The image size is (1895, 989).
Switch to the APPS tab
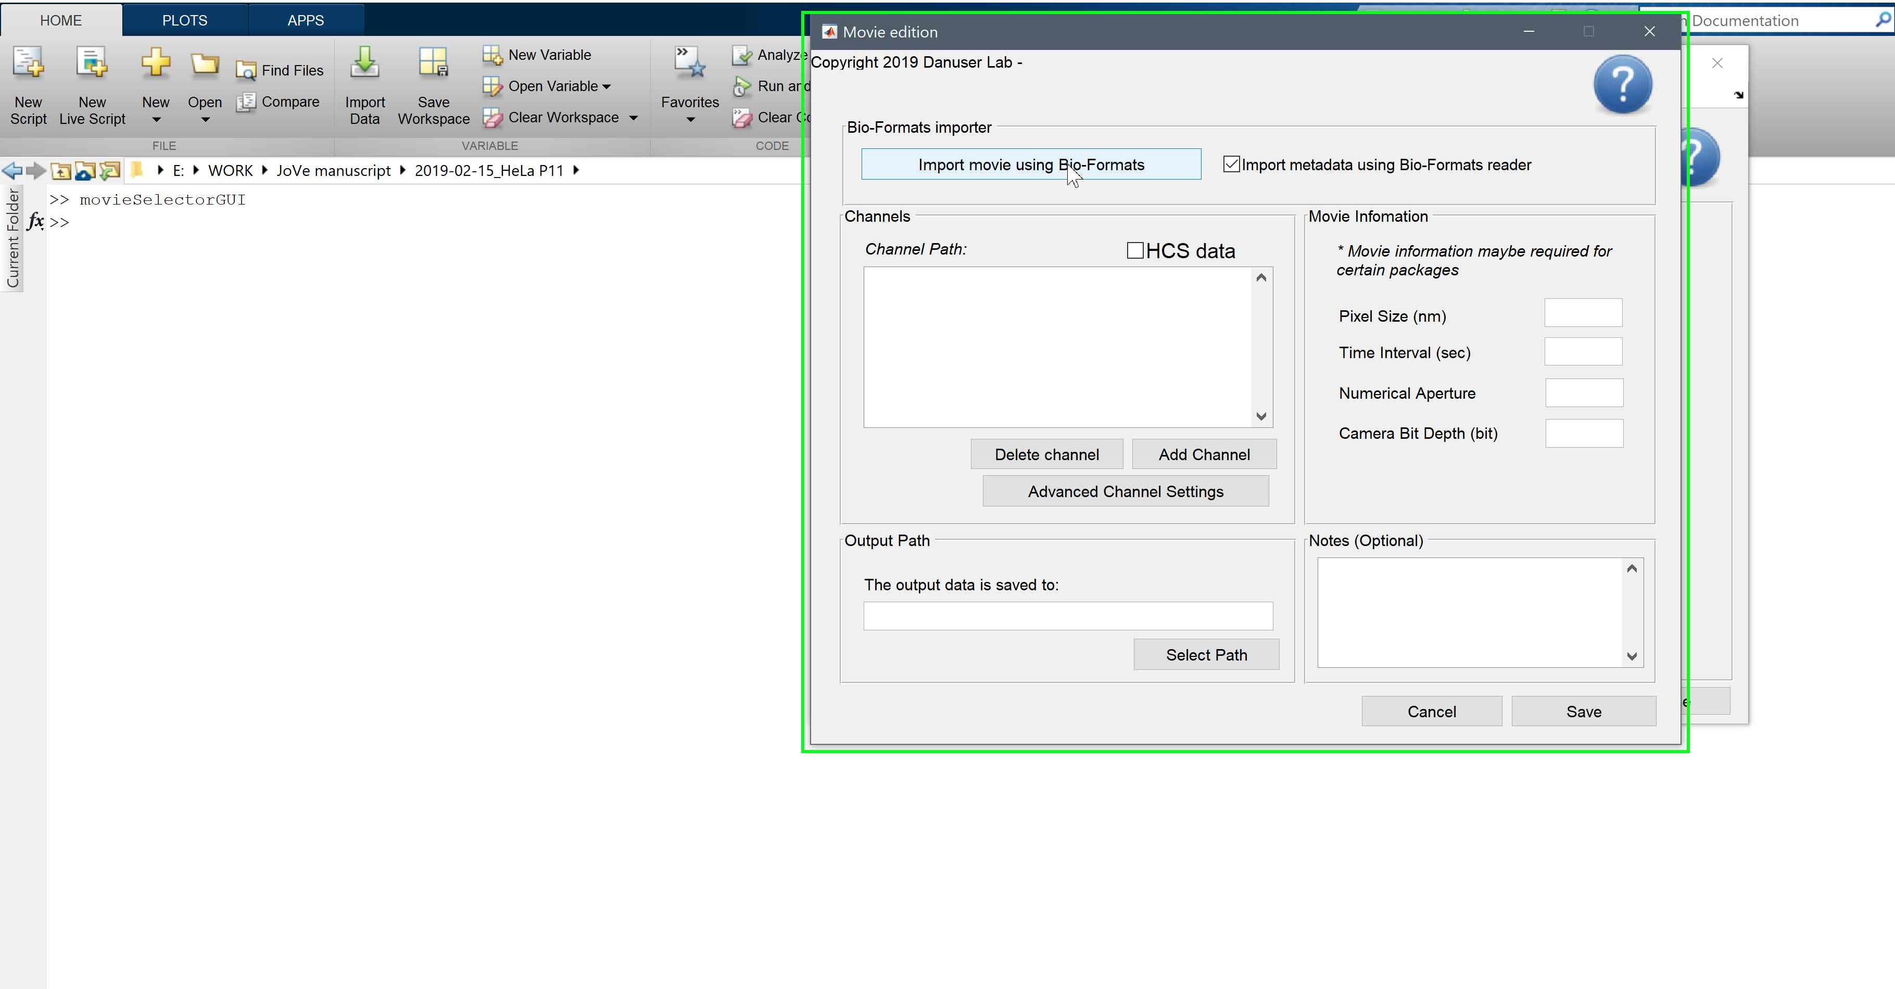point(305,21)
